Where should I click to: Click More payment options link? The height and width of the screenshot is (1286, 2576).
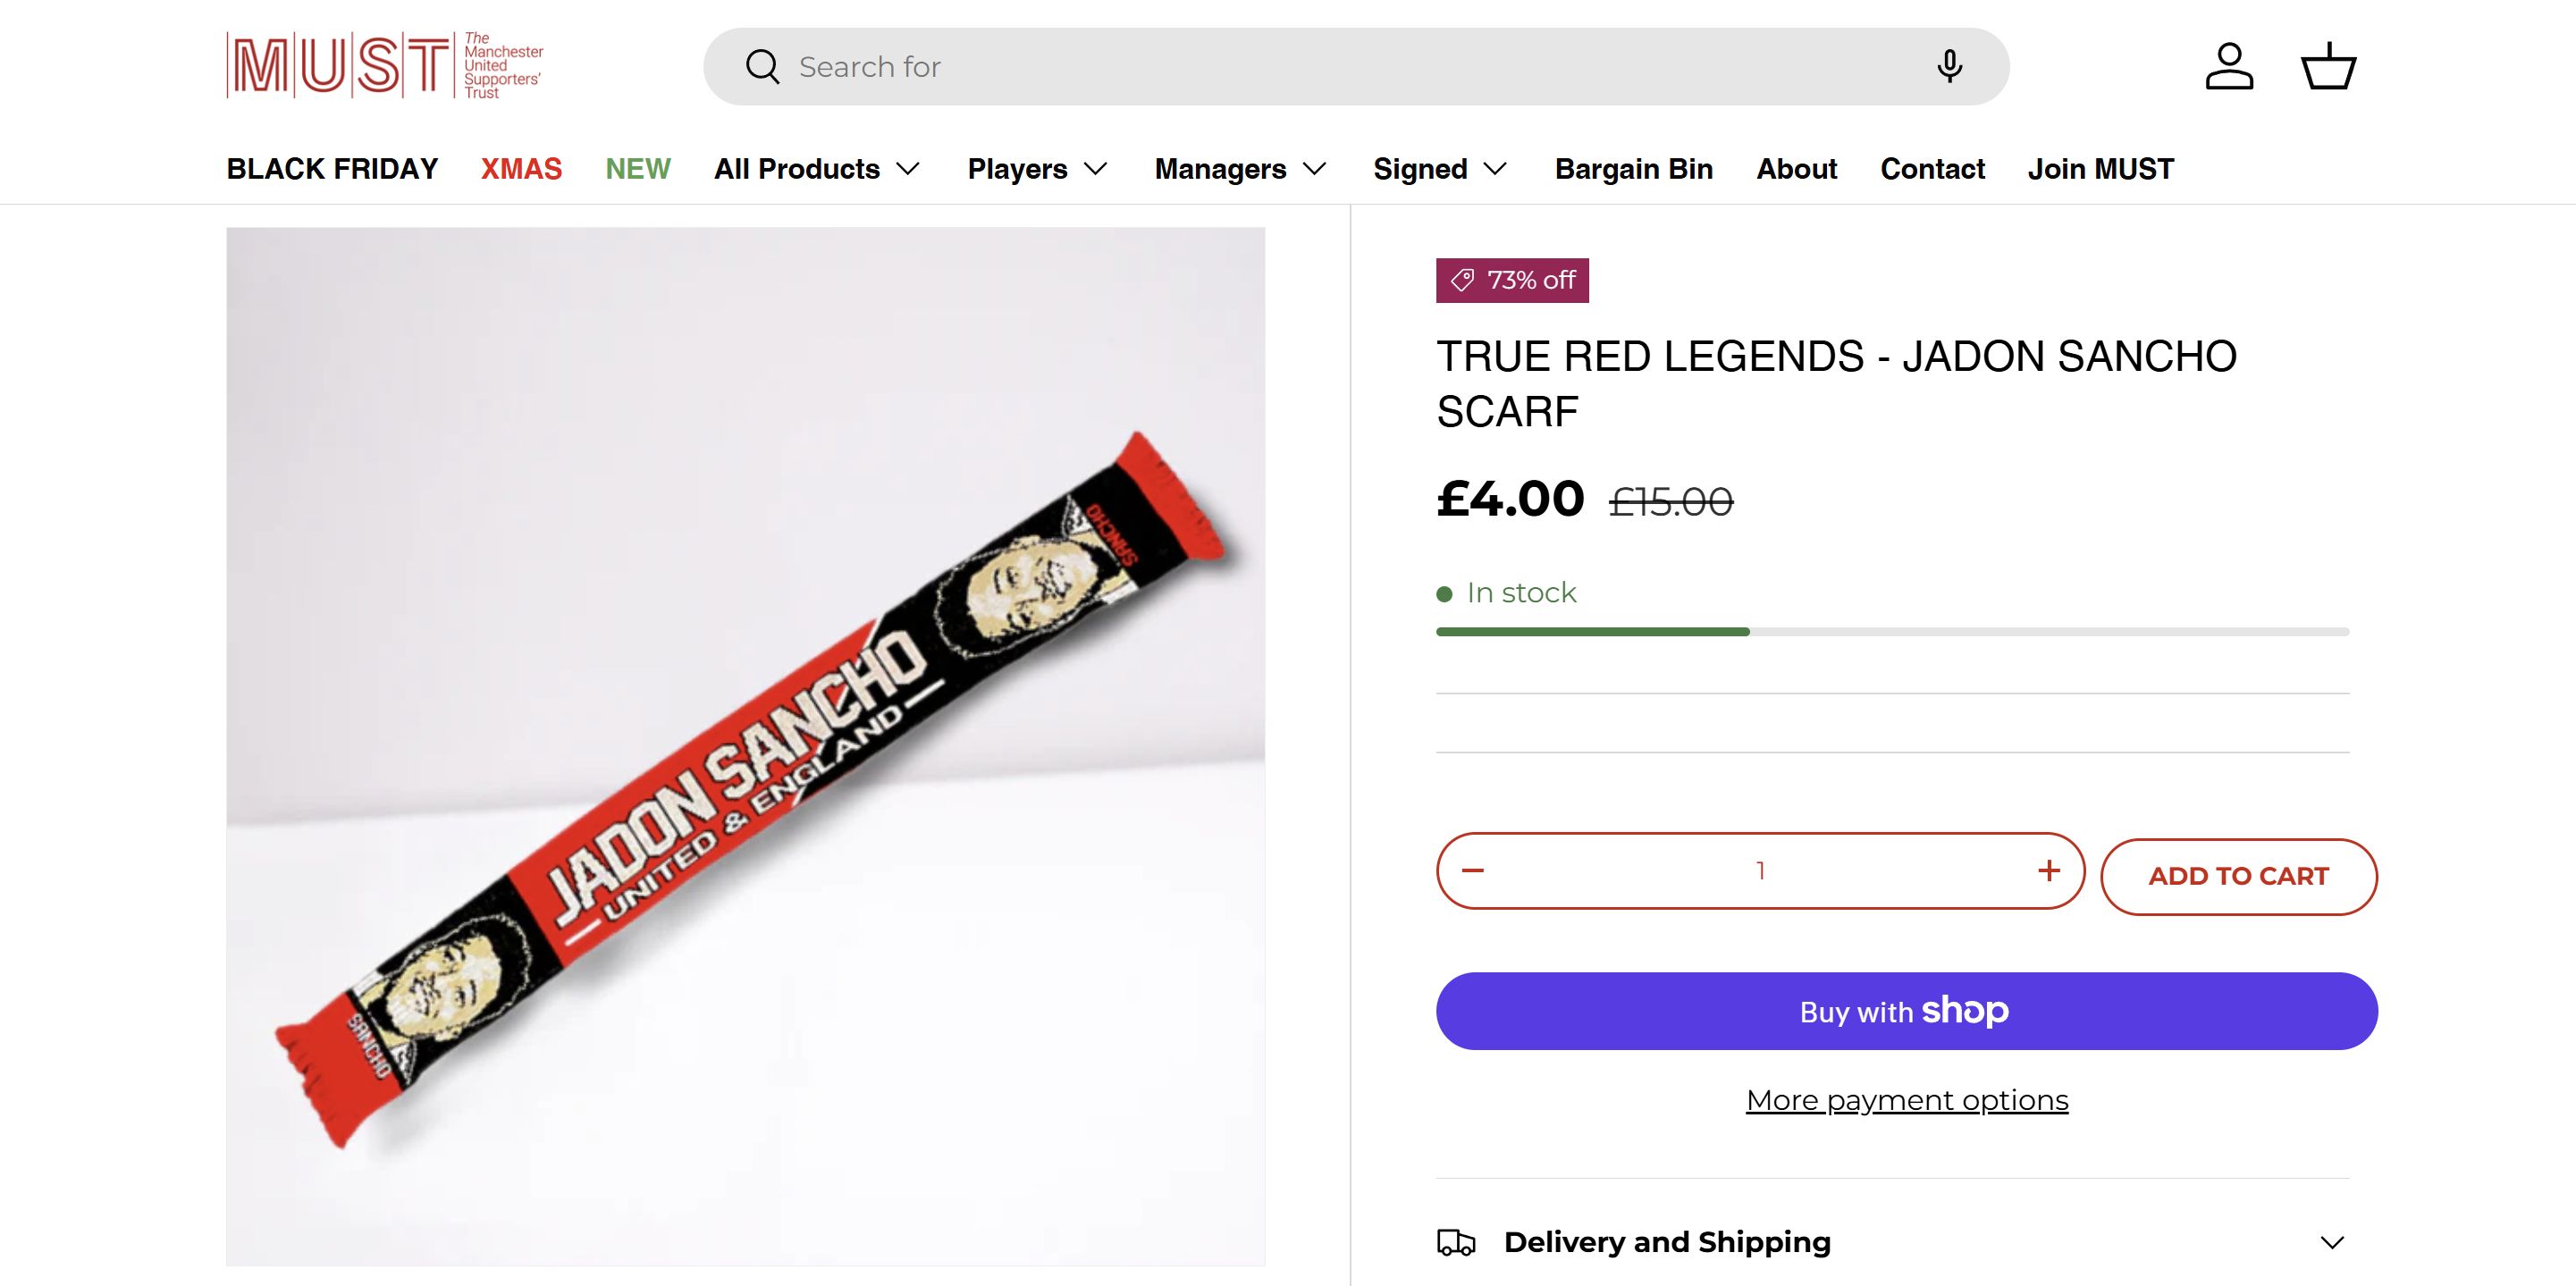[x=1906, y=1100]
